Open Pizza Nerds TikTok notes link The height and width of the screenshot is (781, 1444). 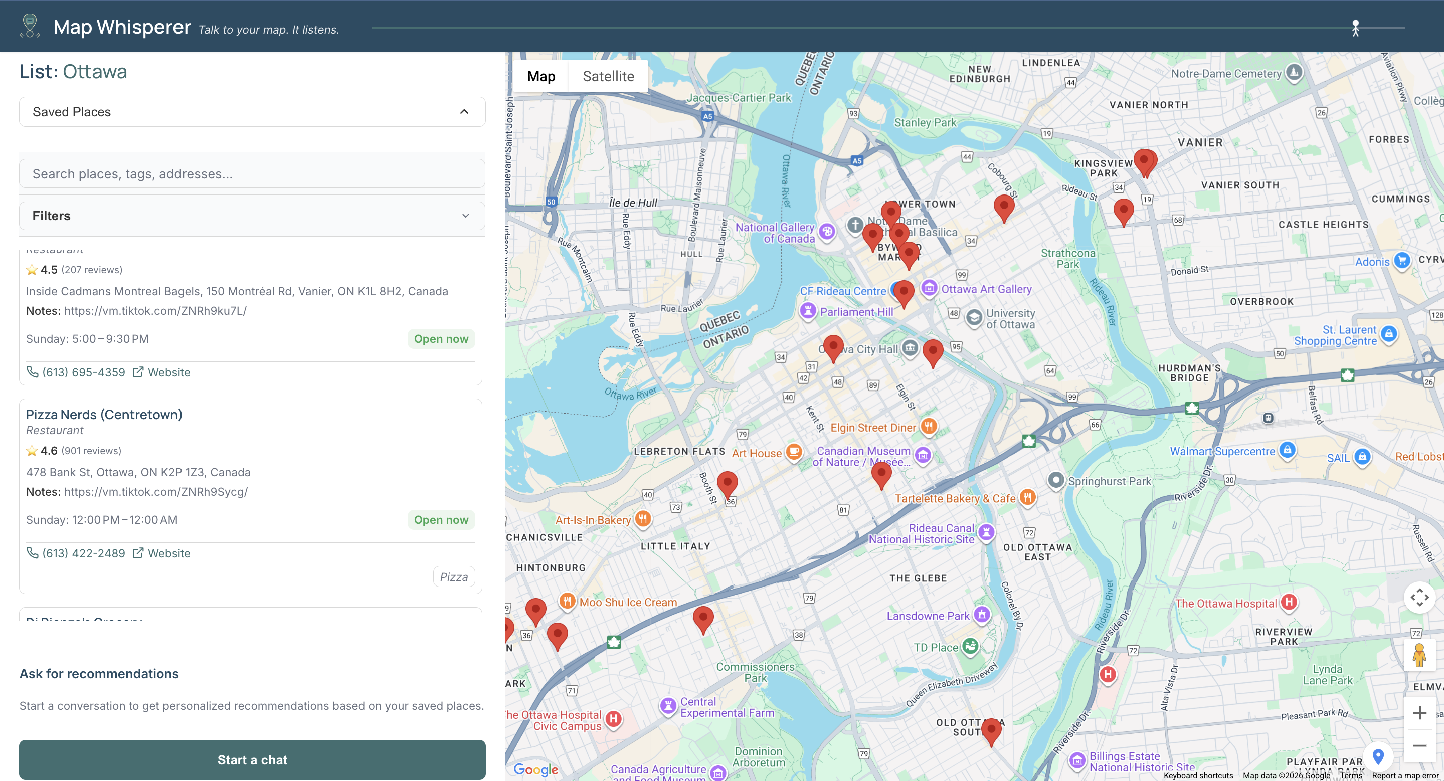coord(155,491)
